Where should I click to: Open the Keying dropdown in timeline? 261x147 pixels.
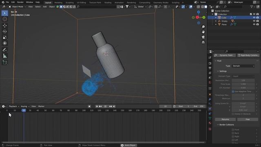tap(25, 106)
